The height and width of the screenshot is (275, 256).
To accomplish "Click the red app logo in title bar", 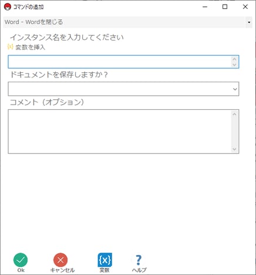I will pyautogui.click(x=8, y=7).
